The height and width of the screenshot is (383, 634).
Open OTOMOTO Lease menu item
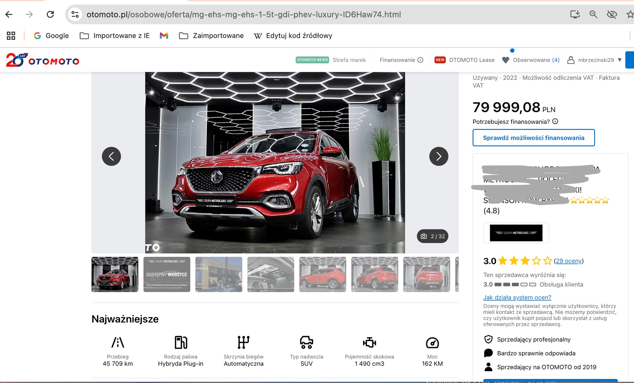point(471,60)
